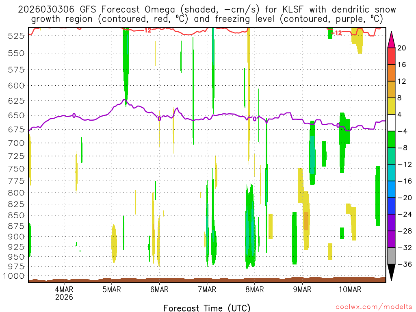This screenshot has height=312, width=416.
Task: Click the 7MAR time axis label
Action: pyautogui.click(x=207, y=289)
